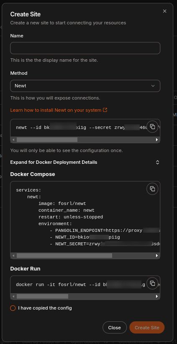Click the Docker Run horizontal scrollbar thumb
This screenshot has width=177, height=344.
(42, 297)
